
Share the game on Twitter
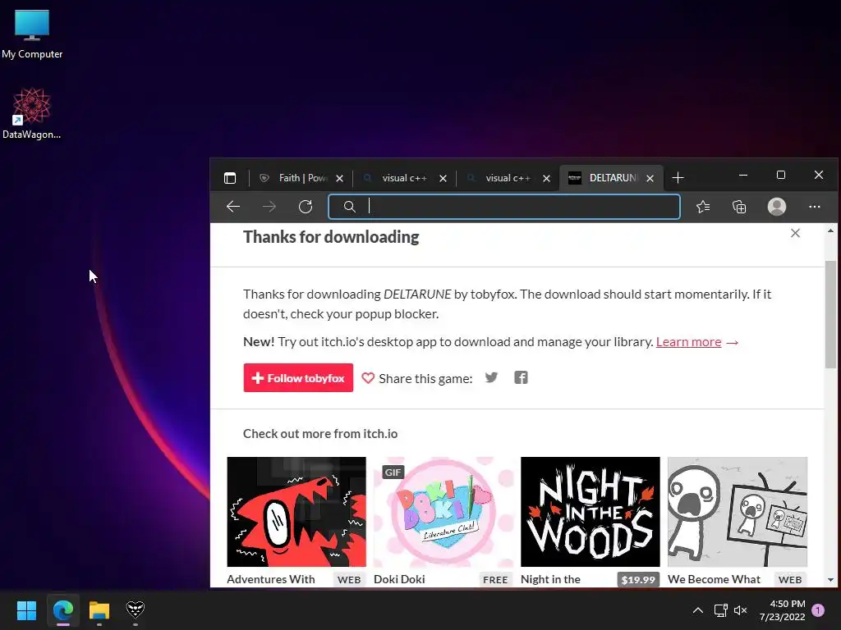click(x=491, y=377)
